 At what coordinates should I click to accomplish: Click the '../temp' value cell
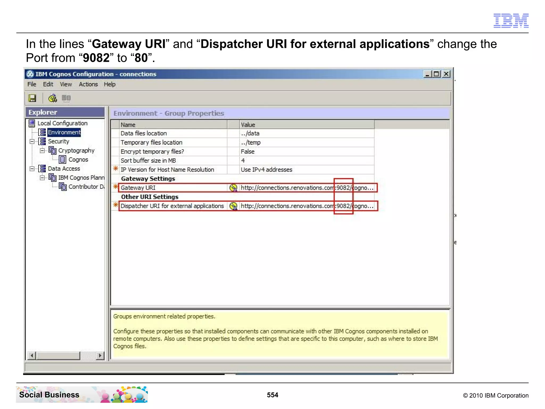307,142
